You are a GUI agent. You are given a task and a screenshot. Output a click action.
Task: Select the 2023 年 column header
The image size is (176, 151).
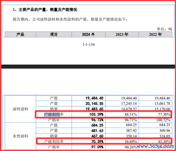pos(122,34)
